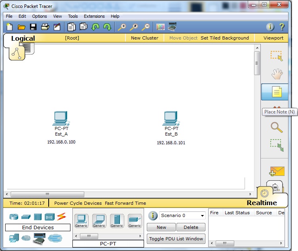Switch to the Logical workspace tab

(23, 38)
